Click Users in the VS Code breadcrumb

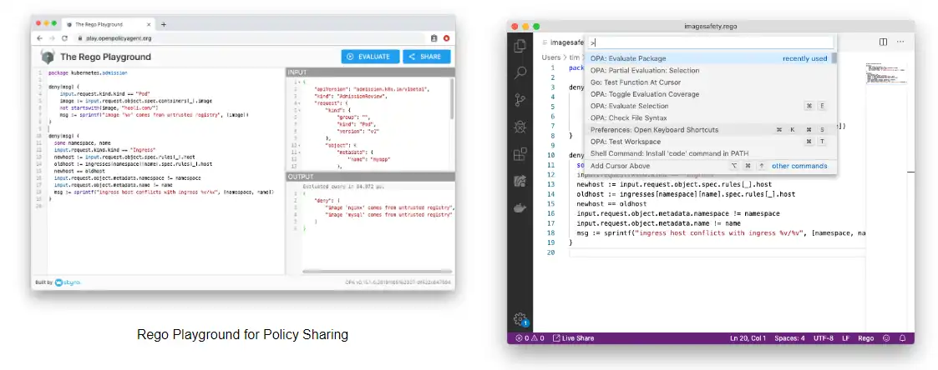pos(551,57)
